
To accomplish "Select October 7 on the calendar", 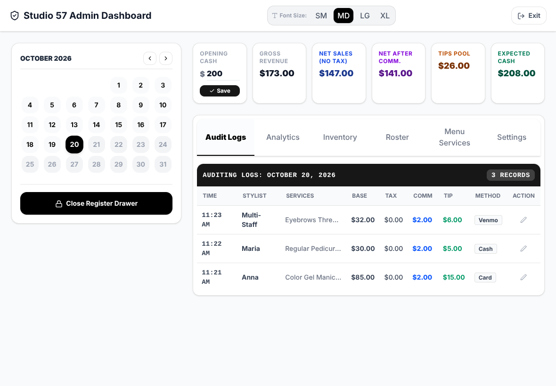I will point(97,105).
